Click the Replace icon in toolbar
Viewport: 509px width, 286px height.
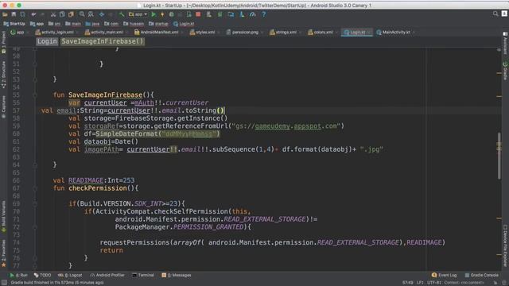91,14
